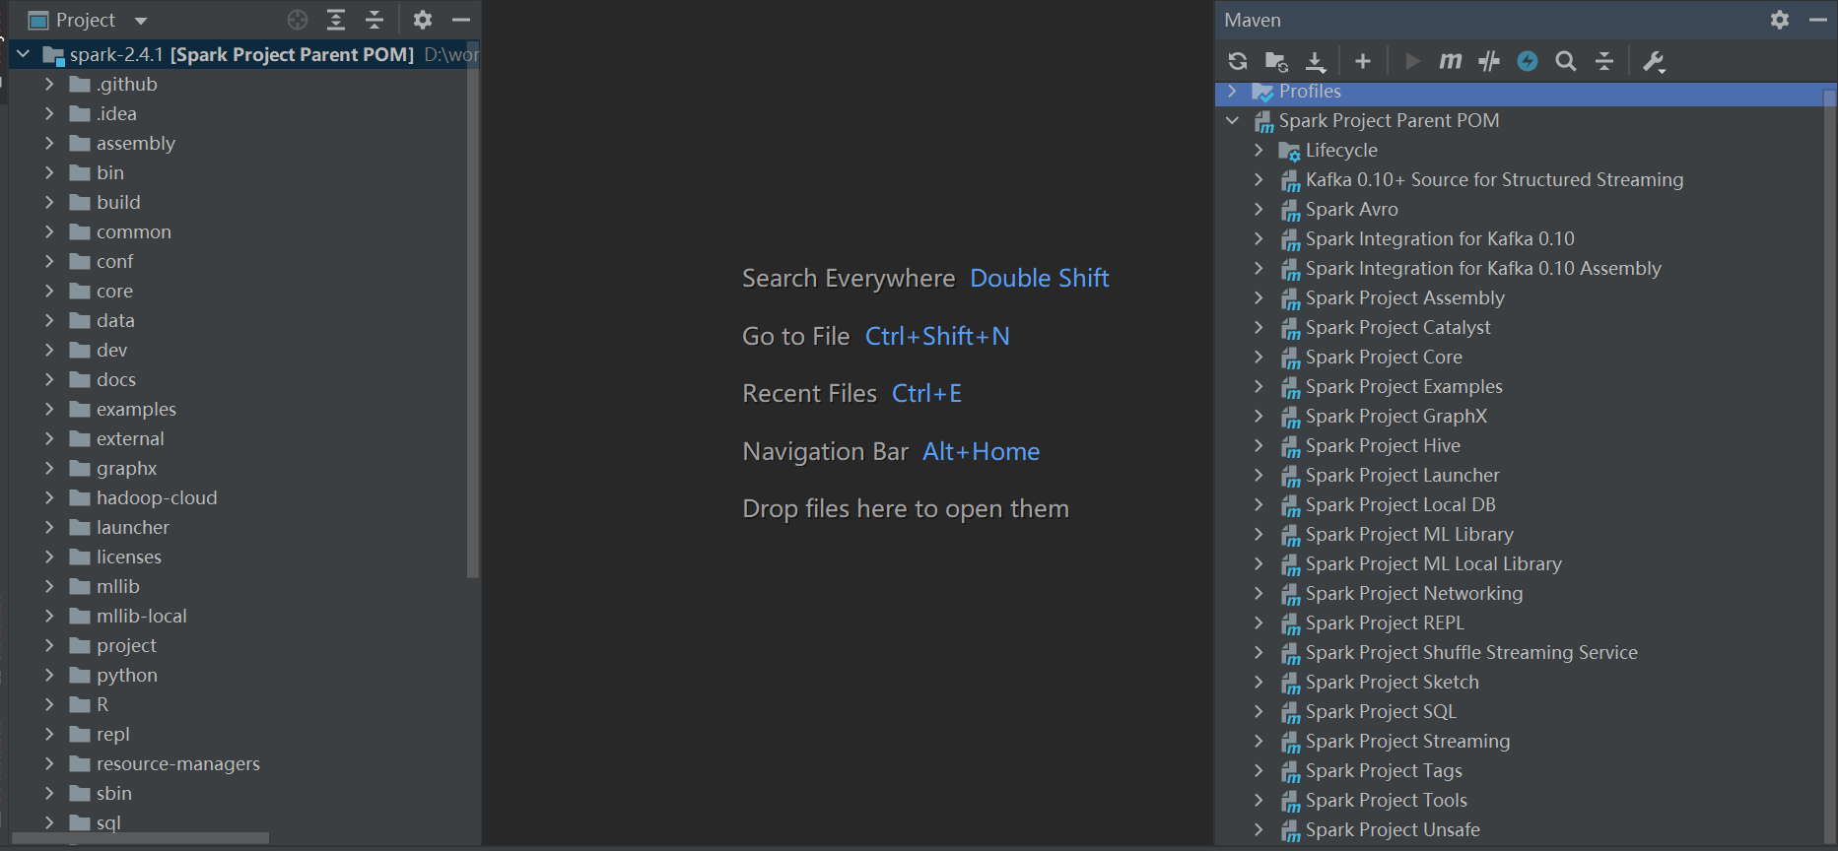Select Spark Project Hive module

tap(1383, 445)
